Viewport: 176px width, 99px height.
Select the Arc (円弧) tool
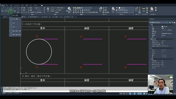click(x=15, y=9)
